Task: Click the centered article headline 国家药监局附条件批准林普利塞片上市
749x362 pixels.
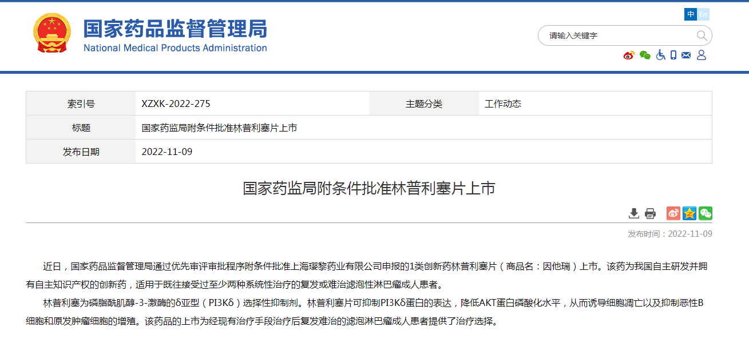Action: pyautogui.click(x=368, y=189)
